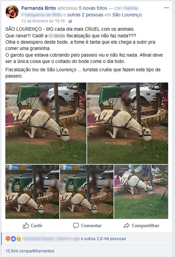
Task: Click the blue like reaction icon
Action: coord(13,239)
